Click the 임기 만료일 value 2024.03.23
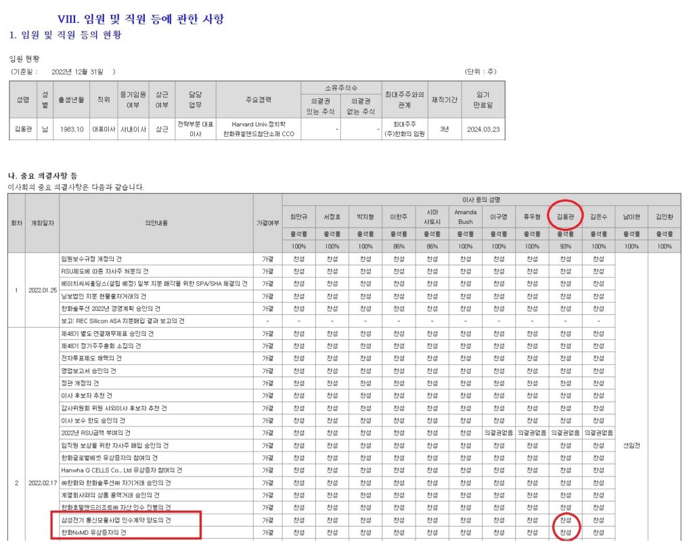The image size is (693, 547). pyautogui.click(x=485, y=129)
